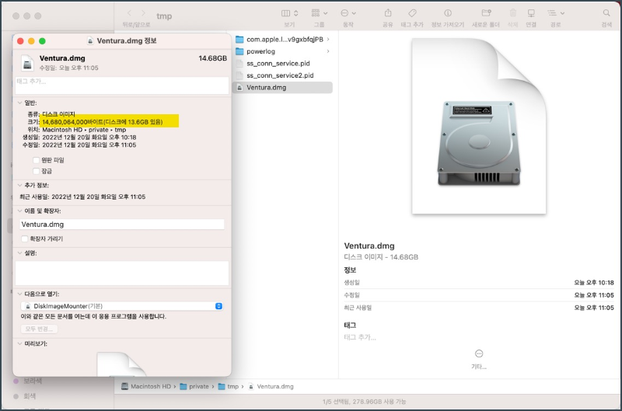Click the Ventura.dmg icon in Info header
Screen dimensions: 622x411
(27, 63)
